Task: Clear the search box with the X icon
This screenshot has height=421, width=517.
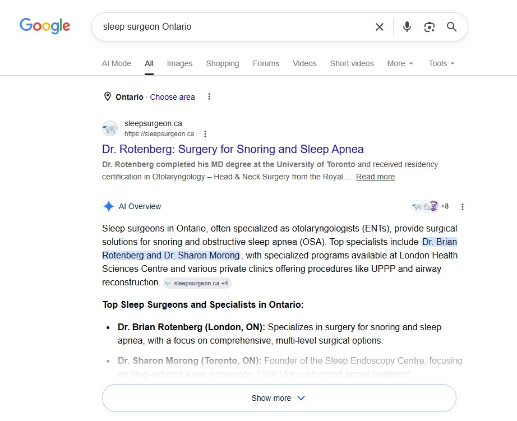Action: 380,27
